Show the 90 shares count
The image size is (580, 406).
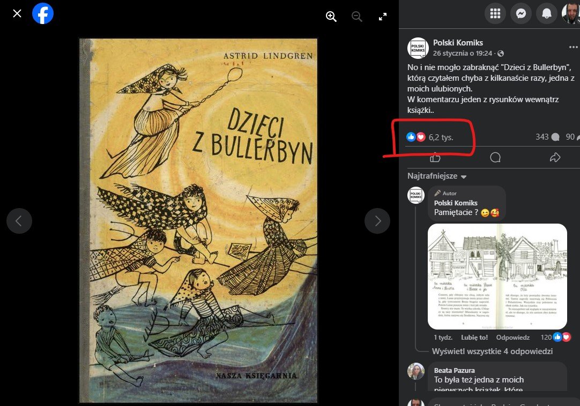(x=572, y=137)
